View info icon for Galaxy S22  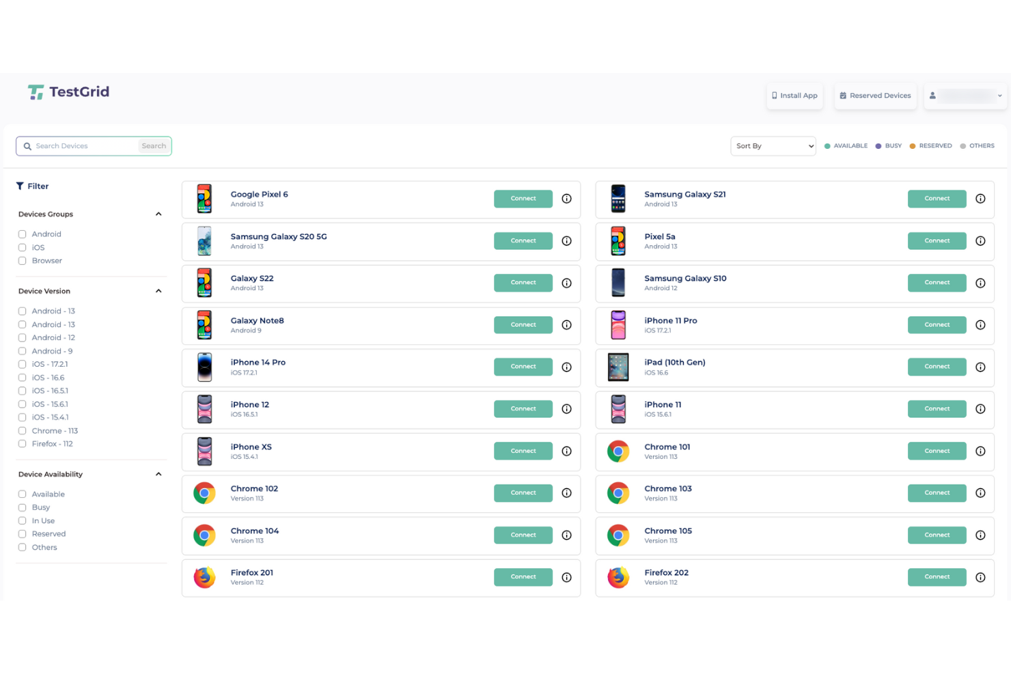tap(566, 283)
